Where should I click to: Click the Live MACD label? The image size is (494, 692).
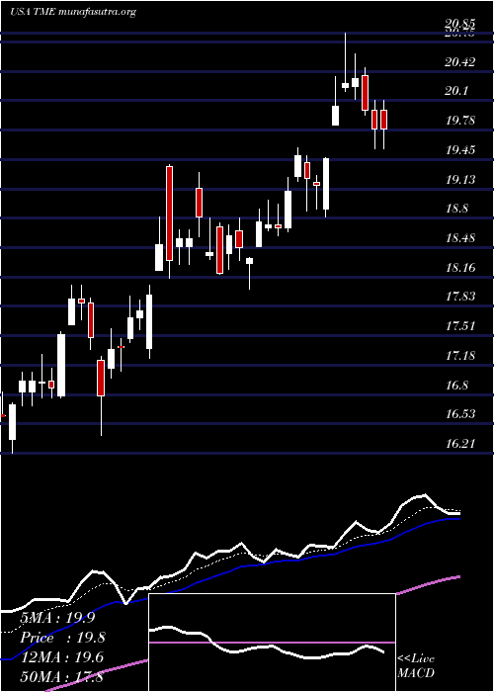416,666
